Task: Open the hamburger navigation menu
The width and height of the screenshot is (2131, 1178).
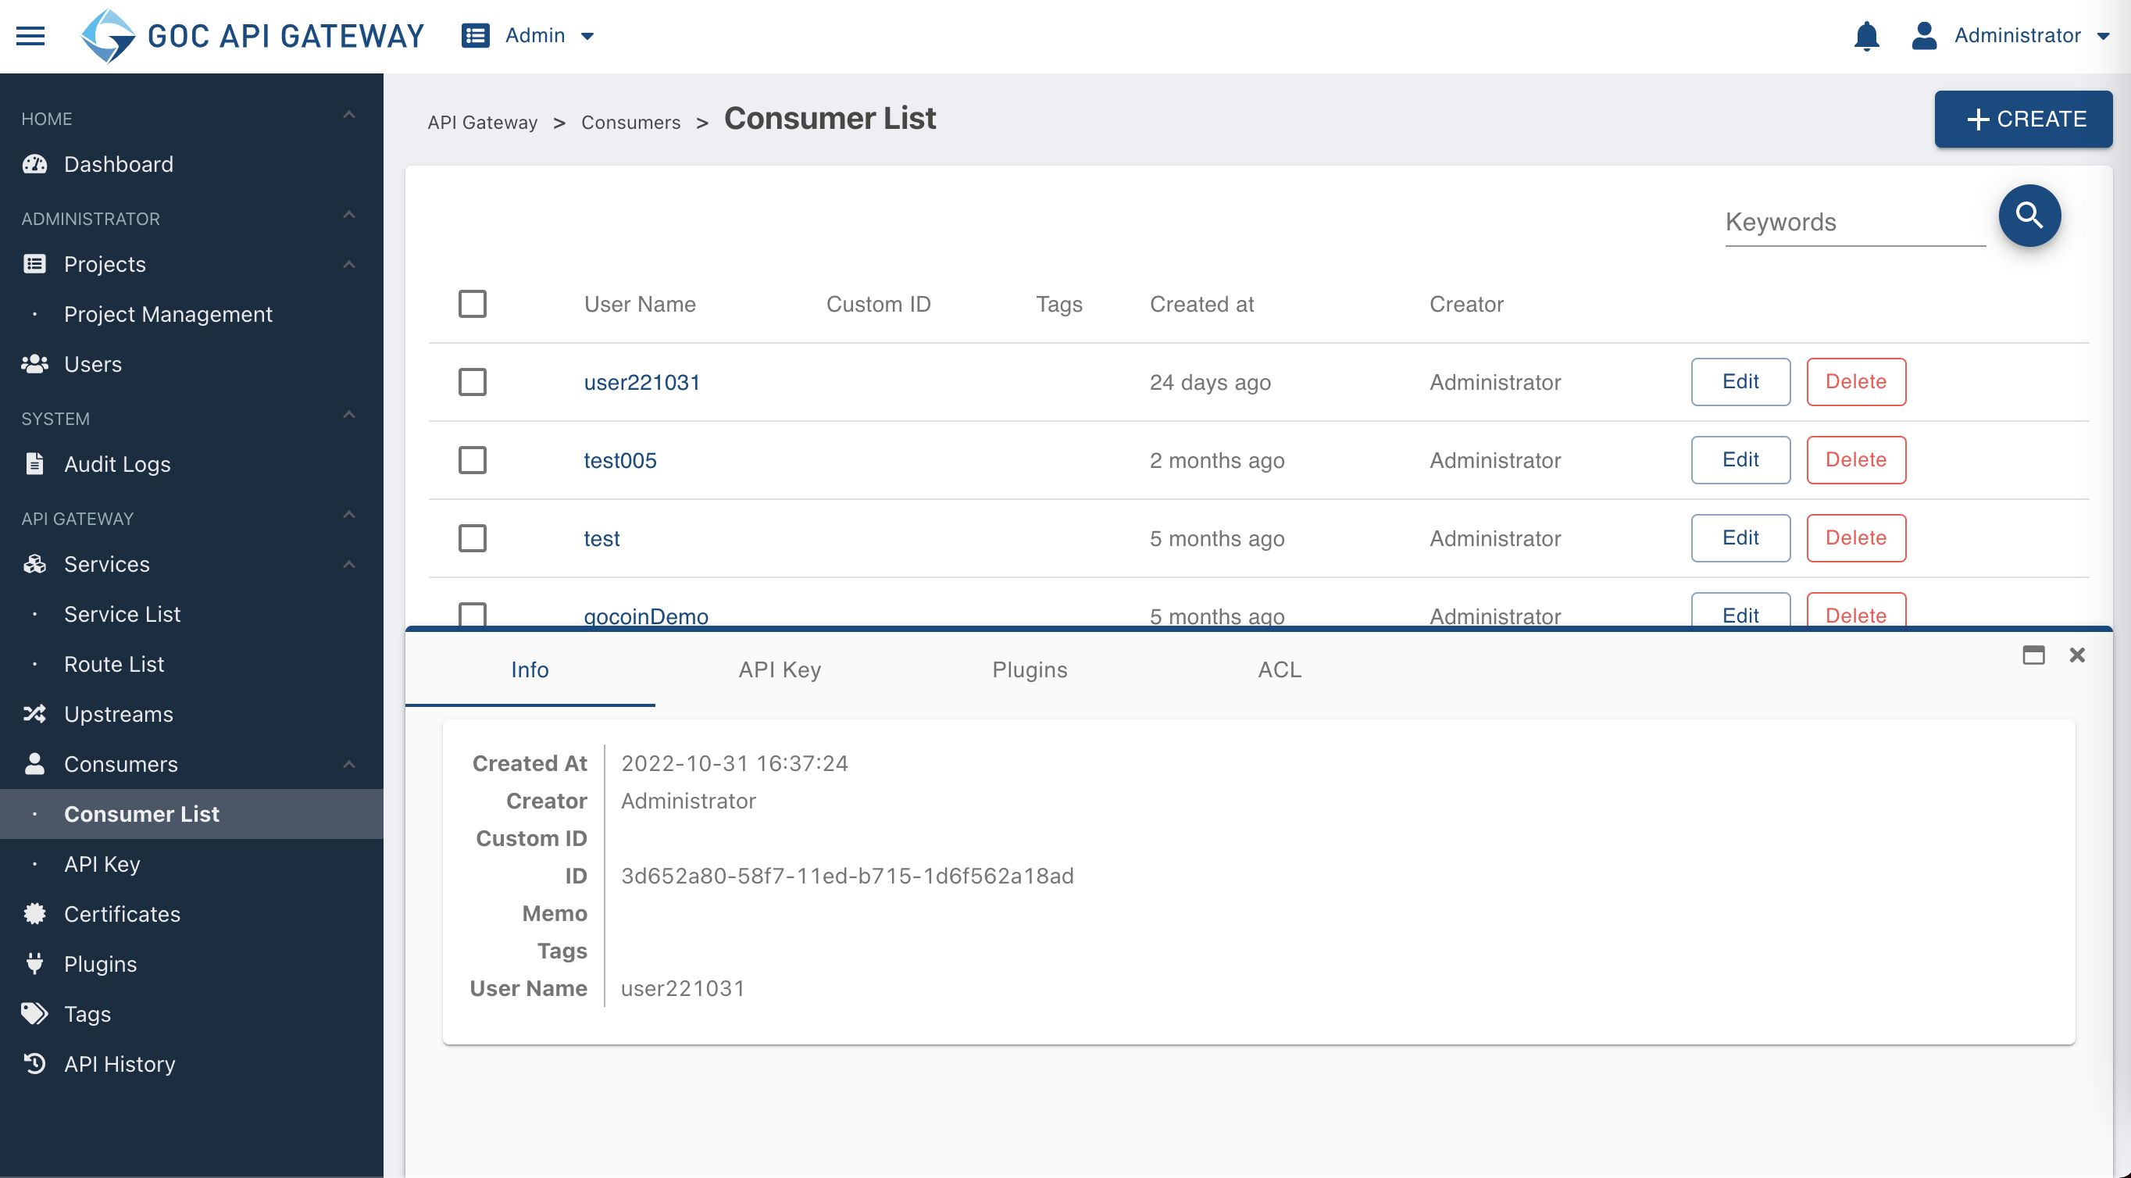Action: click(x=30, y=36)
